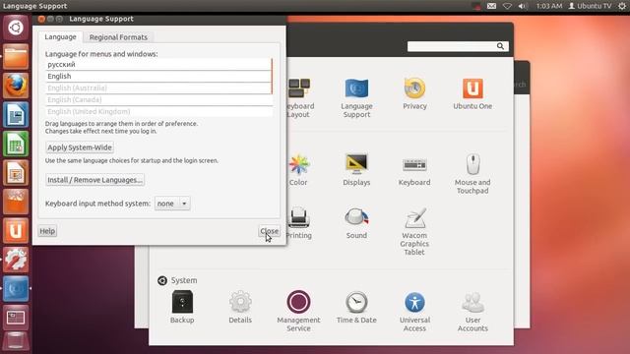The width and height of the screenshot is (630, 354).
Task: Open Management Service settings
Action: (x=298, y=311)
